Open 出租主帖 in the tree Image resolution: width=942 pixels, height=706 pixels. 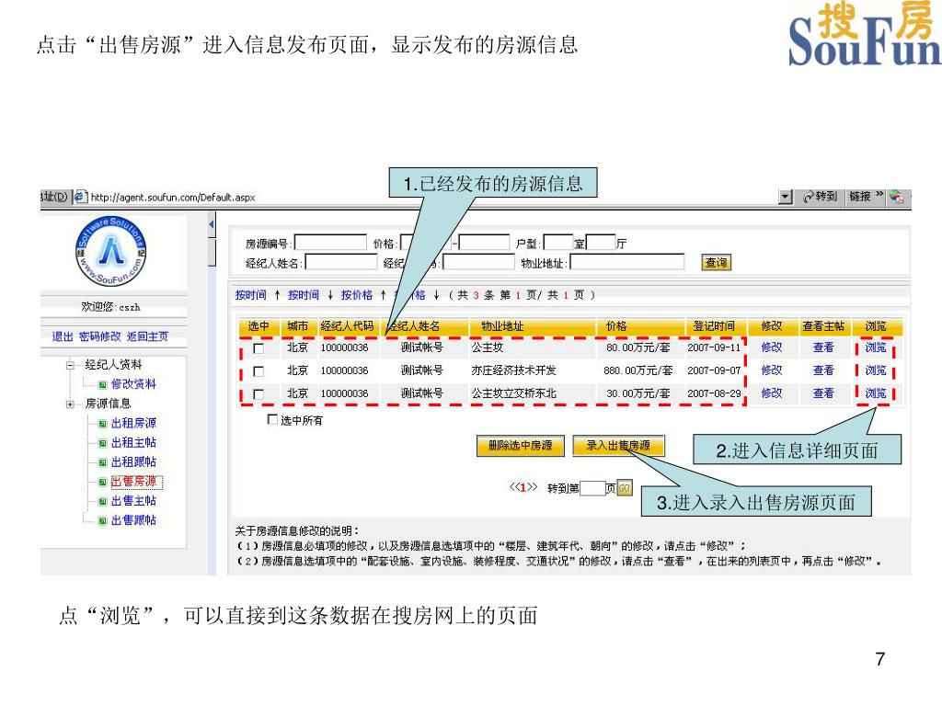click(x=133, y=442)
